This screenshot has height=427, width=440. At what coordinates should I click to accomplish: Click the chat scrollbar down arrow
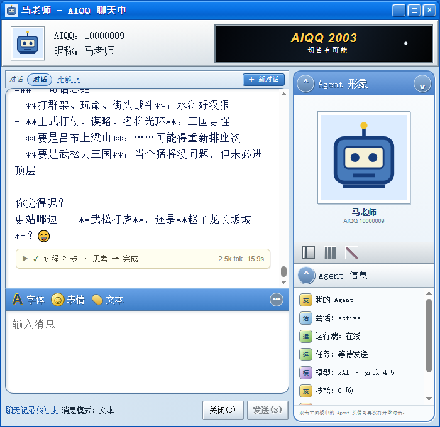[283, 282]
